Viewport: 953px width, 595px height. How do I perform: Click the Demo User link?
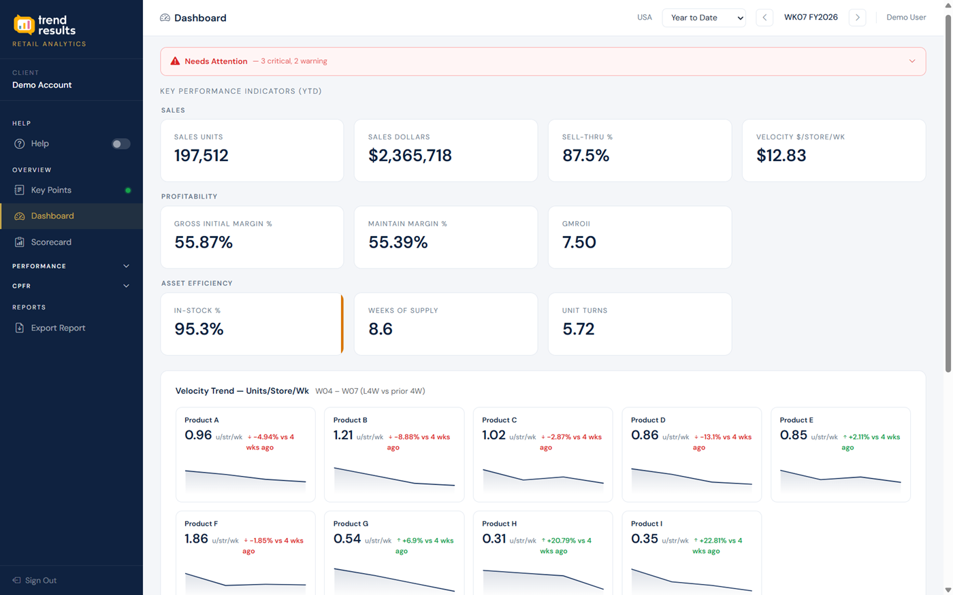(906, 17)
